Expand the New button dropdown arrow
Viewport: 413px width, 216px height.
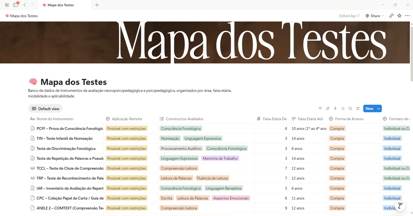click(378, 108)
